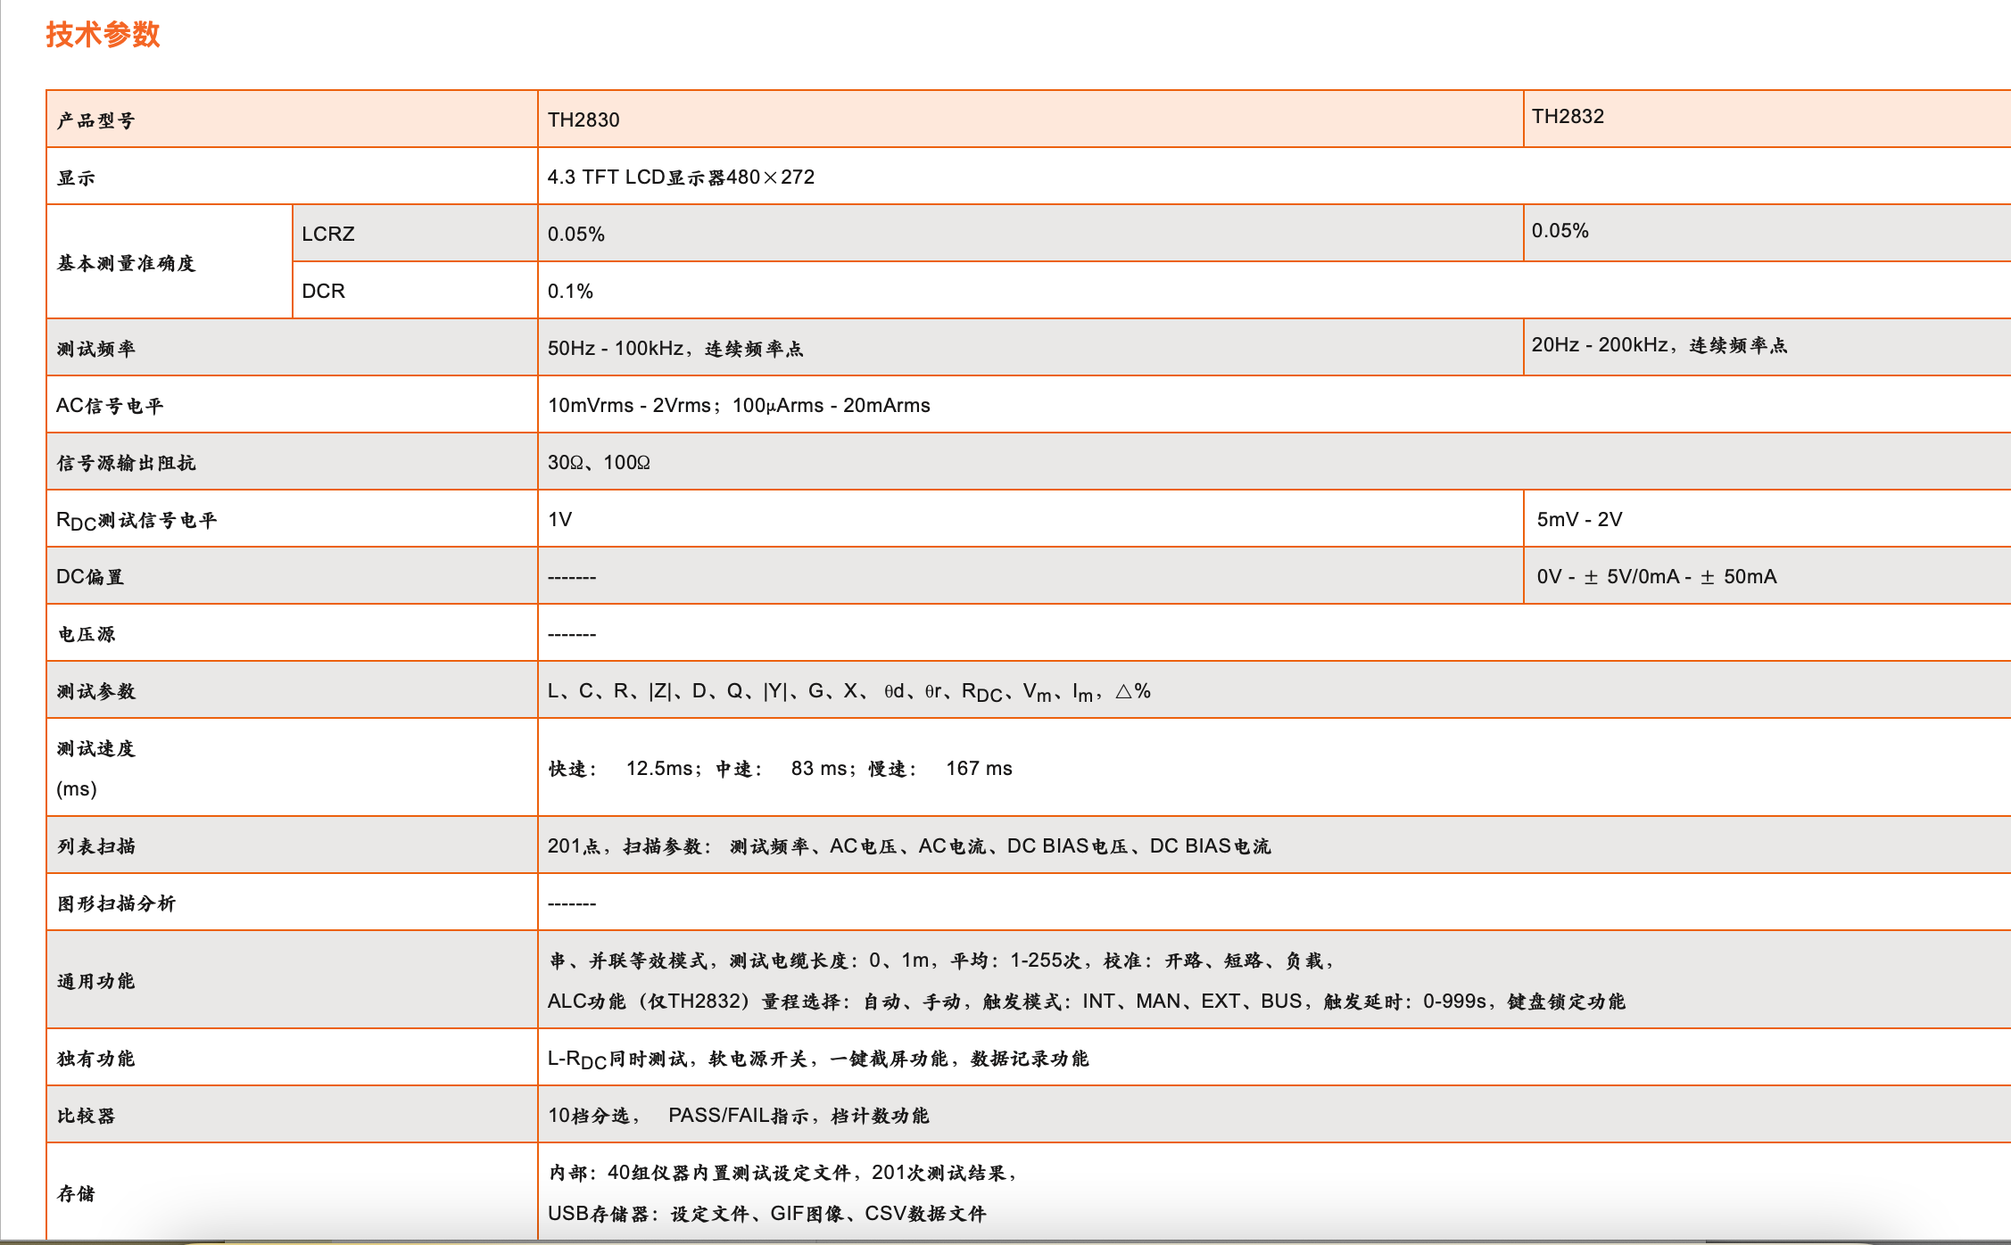2011x1245 pixels.
Task: Select the 30Ω、100Ω impedance value
Action: coord(599,462)
